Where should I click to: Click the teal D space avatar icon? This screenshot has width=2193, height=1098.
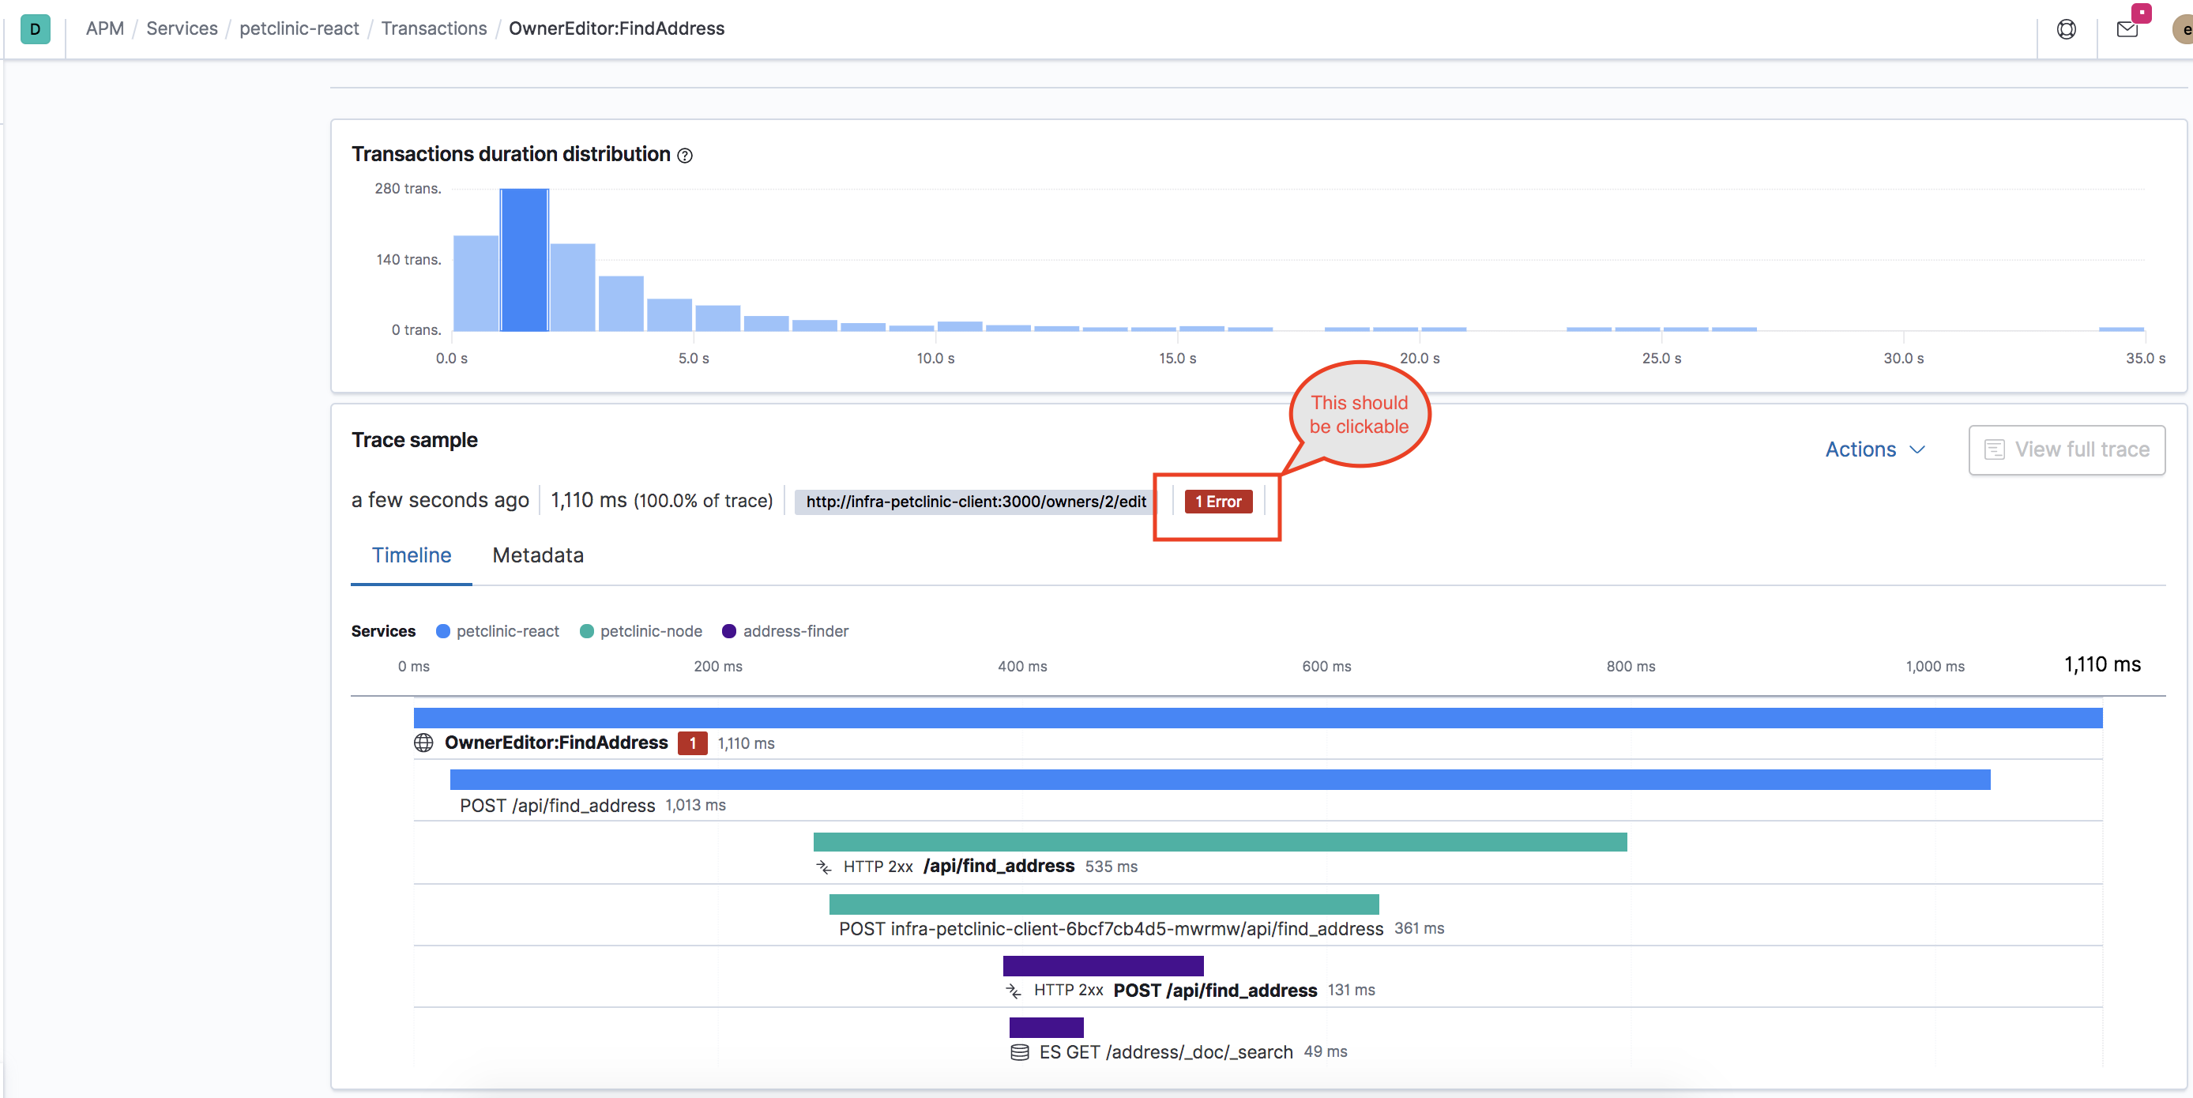pyautogui.click(x=35, y=29)
